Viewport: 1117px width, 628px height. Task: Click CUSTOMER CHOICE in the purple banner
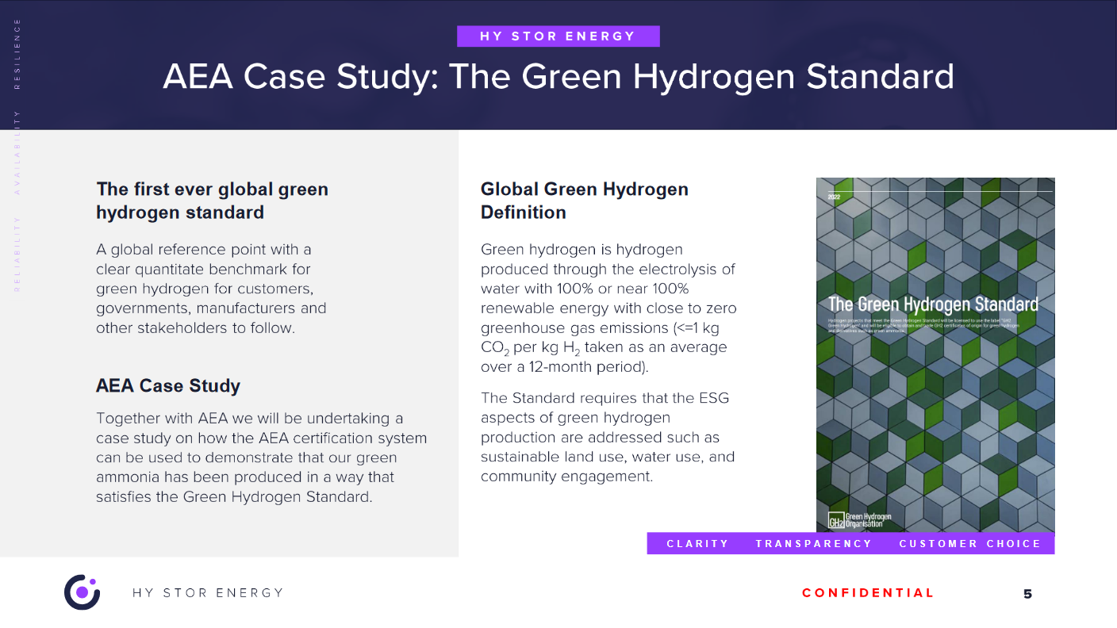tap(969, 544)
